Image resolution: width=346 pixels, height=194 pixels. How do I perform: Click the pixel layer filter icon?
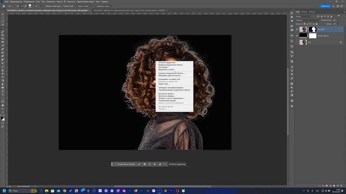click(x=318, y=17)
